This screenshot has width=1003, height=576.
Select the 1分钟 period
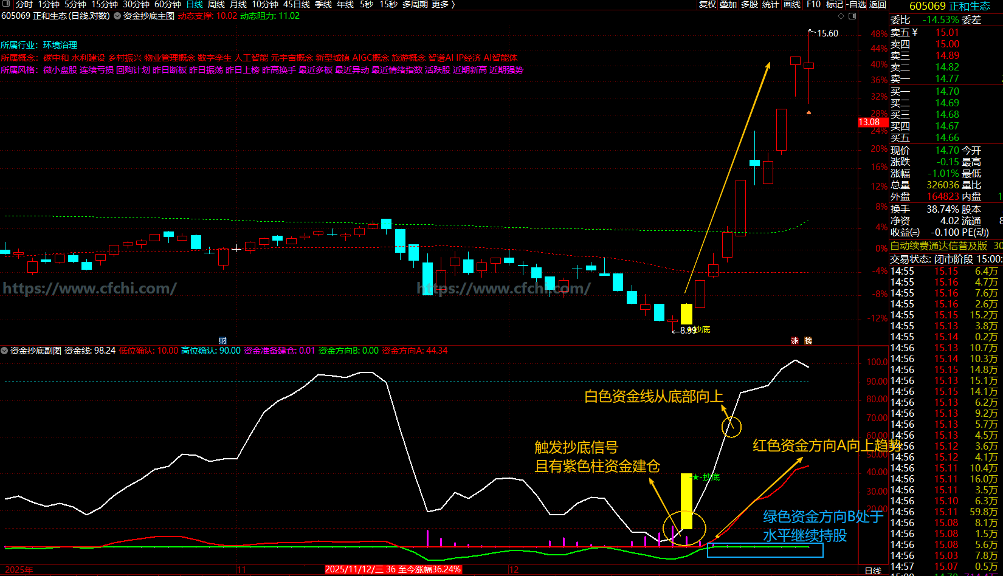point(49,4)
